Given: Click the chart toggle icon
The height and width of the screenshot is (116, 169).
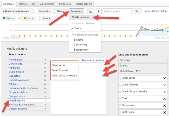Looking at the screenshot, I should tap(91, 11).
